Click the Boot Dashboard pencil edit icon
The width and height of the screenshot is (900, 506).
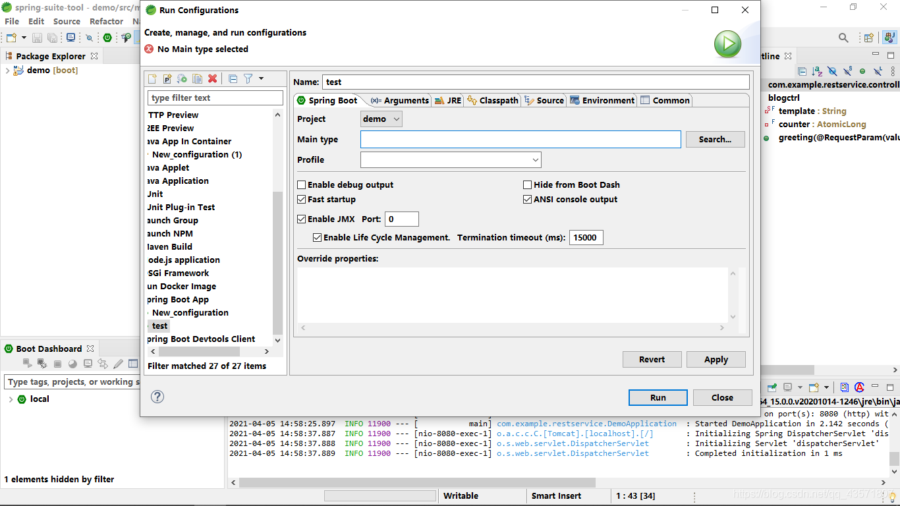[x=118, y=364]
